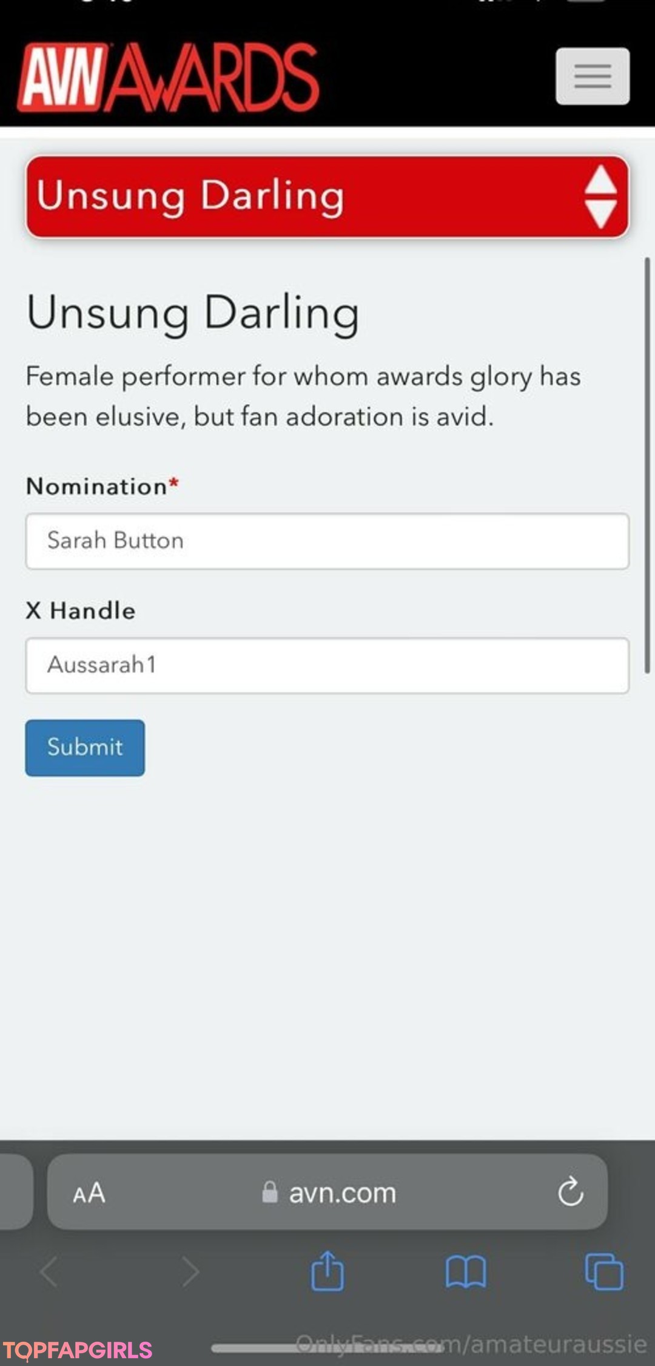Click the Nomination field label
655x1366 pixels.
click(97, 487)
